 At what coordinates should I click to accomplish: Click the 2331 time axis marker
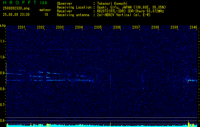tap(22, 27)
